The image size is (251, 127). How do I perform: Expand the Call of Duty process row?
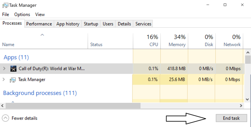4,68
